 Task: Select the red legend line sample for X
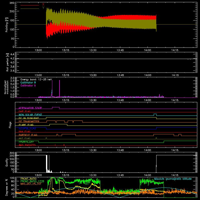[30, 5]
